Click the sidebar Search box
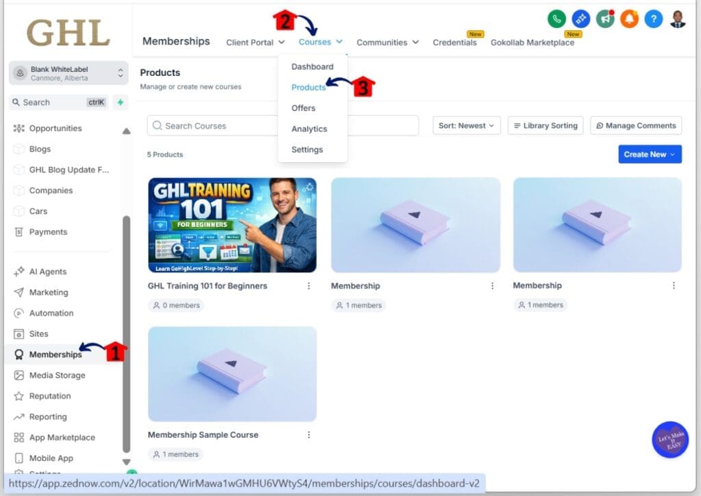 click(59, 103)
